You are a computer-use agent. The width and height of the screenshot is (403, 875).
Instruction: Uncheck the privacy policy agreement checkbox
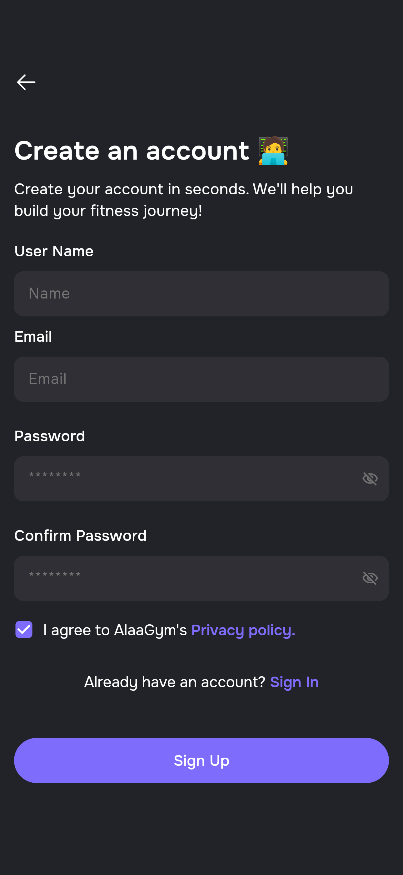pyautogui.click(x=24, y=629)
